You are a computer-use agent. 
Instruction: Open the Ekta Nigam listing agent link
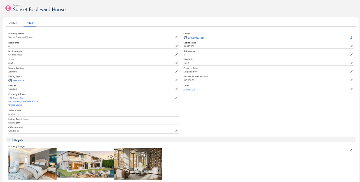point(18,81)
